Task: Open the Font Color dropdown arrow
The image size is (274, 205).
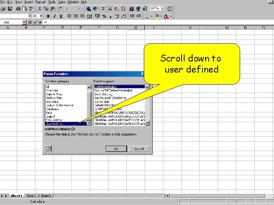Action: pyautogui.click(x=171, y=16)
